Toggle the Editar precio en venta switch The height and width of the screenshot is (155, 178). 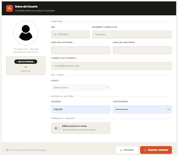[57, 128]
